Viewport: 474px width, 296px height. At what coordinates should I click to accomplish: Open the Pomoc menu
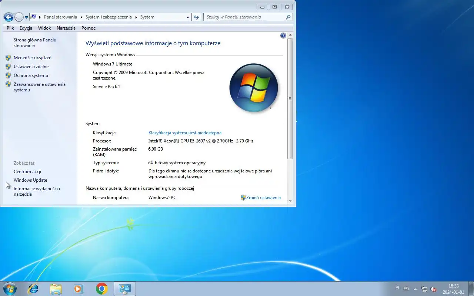(89, 28)
